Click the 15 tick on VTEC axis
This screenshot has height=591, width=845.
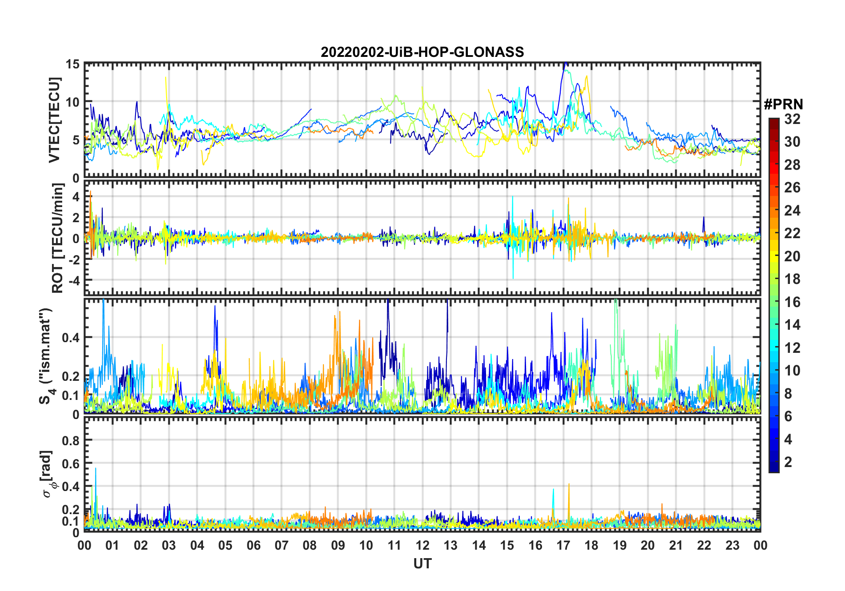[72, 64]
